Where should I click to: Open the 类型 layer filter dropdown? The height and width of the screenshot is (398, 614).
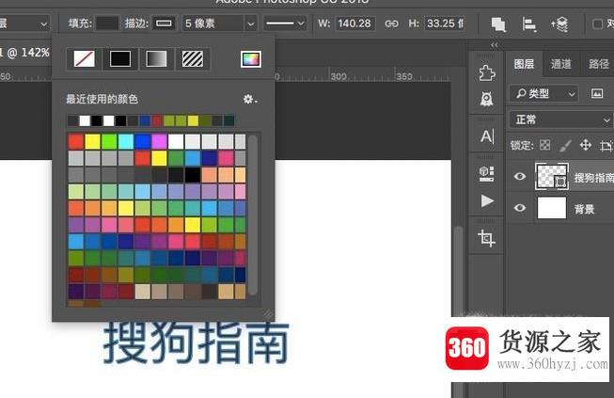click(x=543, y=94)
